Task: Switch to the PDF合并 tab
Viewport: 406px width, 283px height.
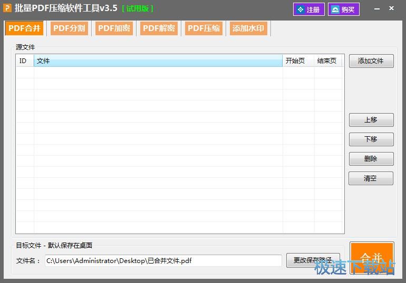Action: coord(24,28)
